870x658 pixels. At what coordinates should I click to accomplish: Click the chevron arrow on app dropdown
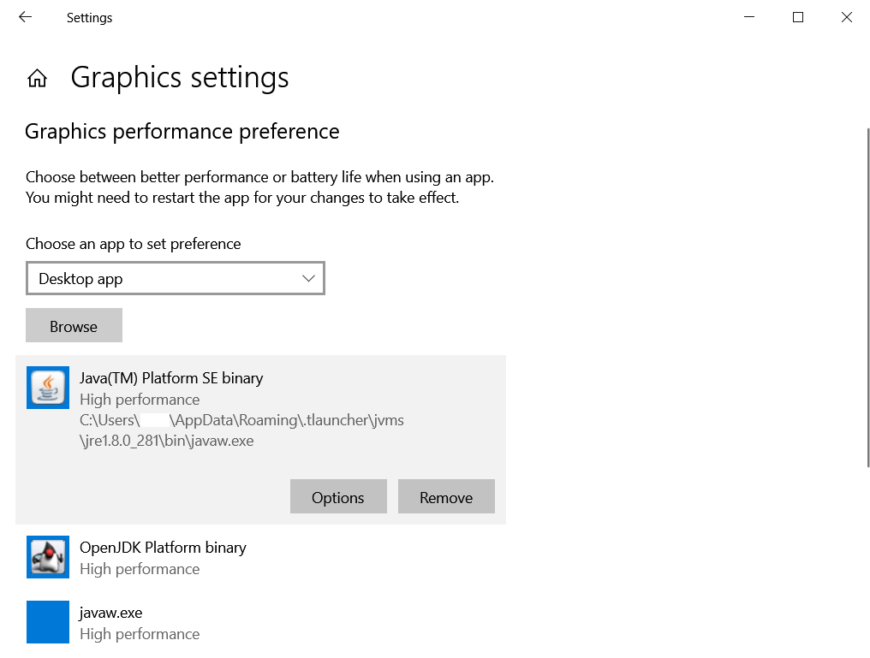tap(309, 279)
